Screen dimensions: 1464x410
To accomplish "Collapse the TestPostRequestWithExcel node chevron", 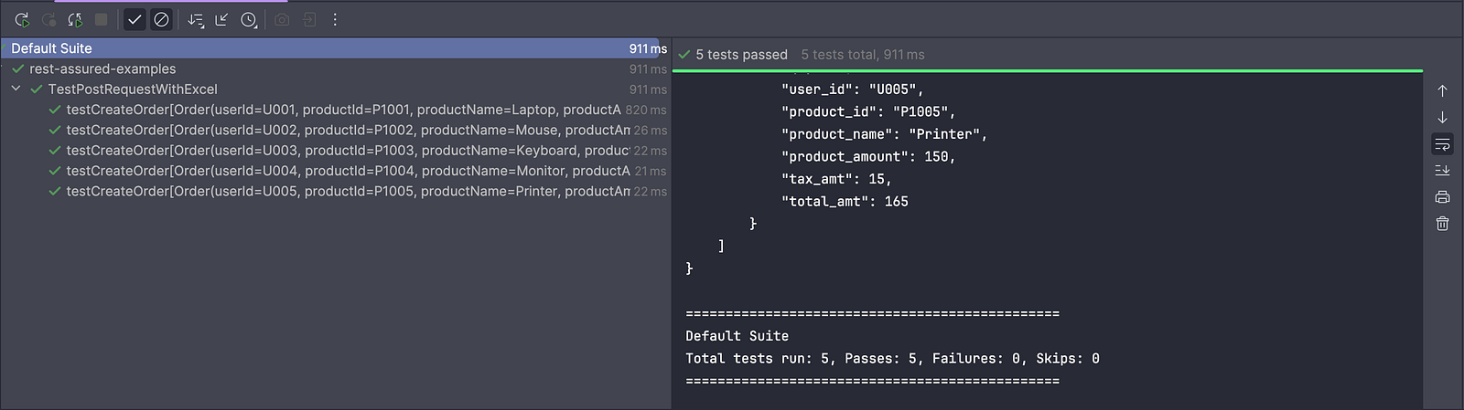I will pos(16,89).
